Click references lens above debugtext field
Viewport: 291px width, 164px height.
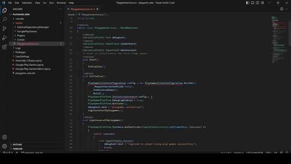click(x=88, y=35)
